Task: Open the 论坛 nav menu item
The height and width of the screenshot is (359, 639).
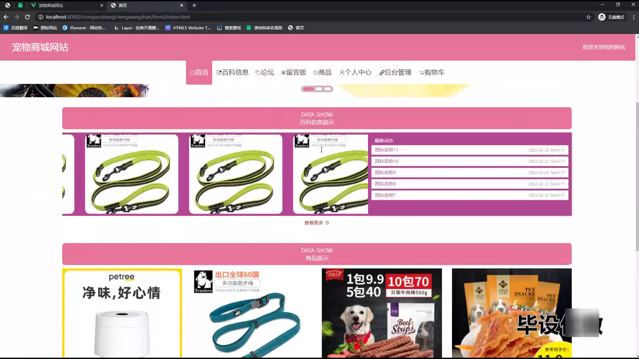Action: [265, 72]
